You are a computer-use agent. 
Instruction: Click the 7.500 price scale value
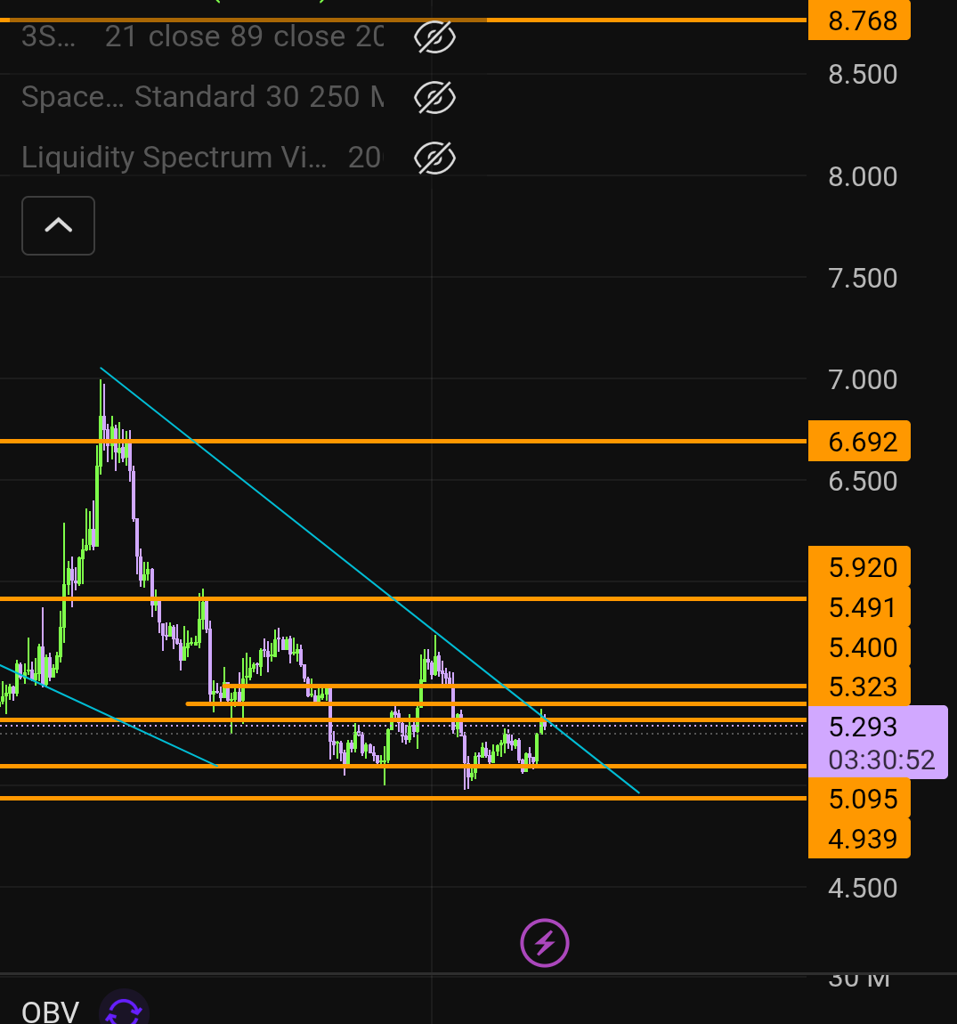(863, 278)
